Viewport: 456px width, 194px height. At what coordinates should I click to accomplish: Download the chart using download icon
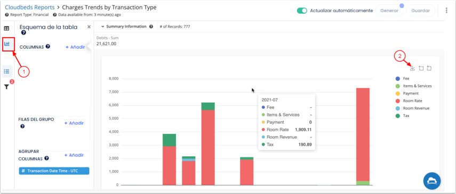pos(412,68)
